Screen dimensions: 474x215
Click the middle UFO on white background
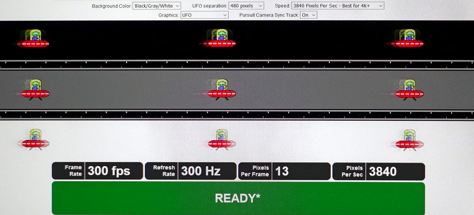(x=220, y=140)
